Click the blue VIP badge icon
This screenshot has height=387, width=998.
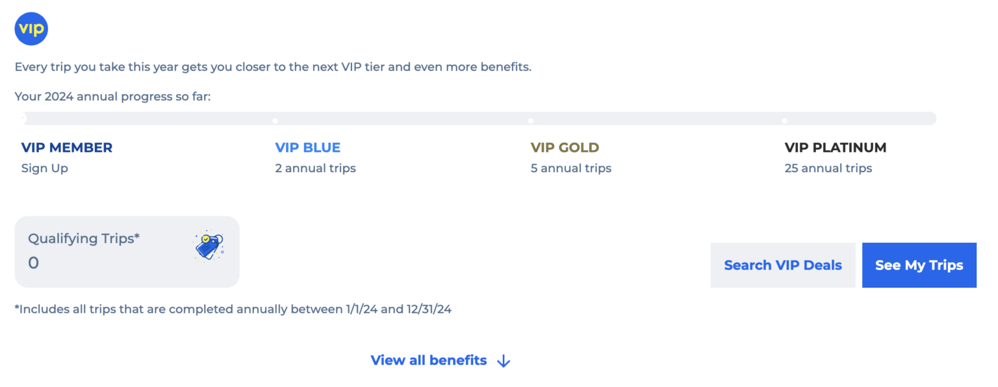pyautogui.click(x=31, y=28)
